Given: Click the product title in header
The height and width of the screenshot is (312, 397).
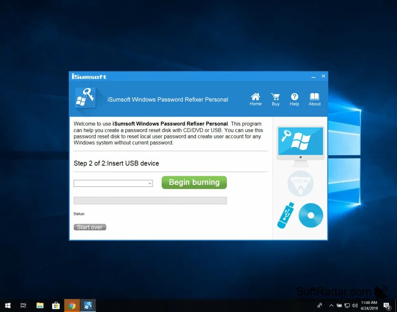Looking at the screenshot, I should coord(168,100).
